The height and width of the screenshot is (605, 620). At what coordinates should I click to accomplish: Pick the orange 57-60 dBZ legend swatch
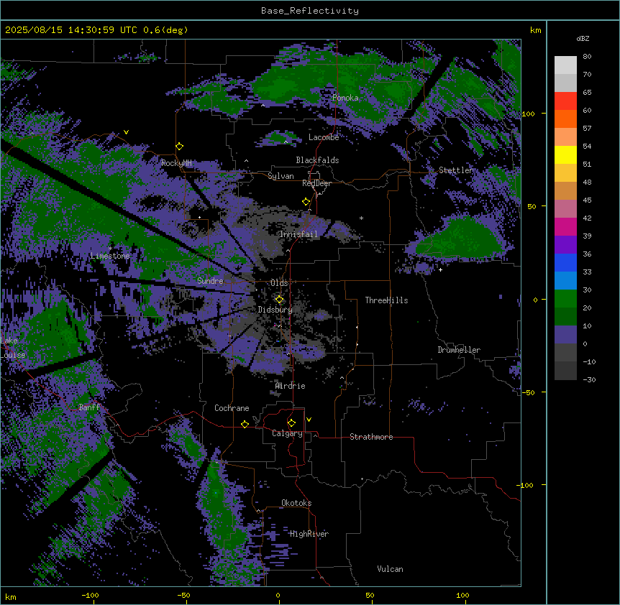565,119
